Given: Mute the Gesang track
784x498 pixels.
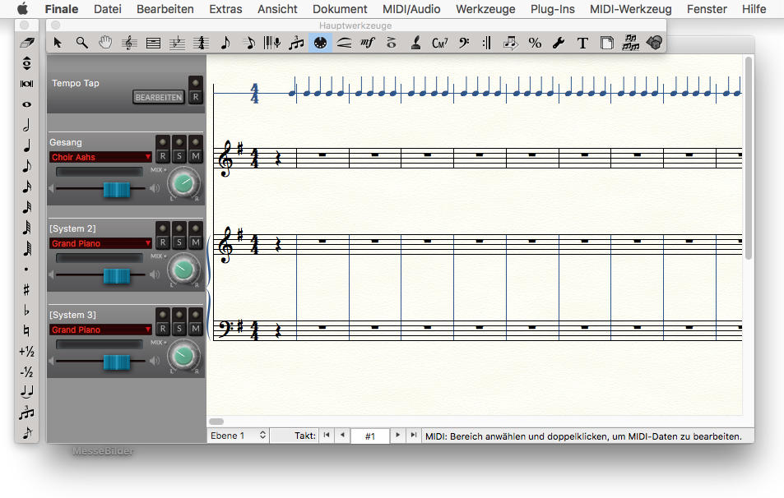Looking at the screenshot, I should [196, 156].
